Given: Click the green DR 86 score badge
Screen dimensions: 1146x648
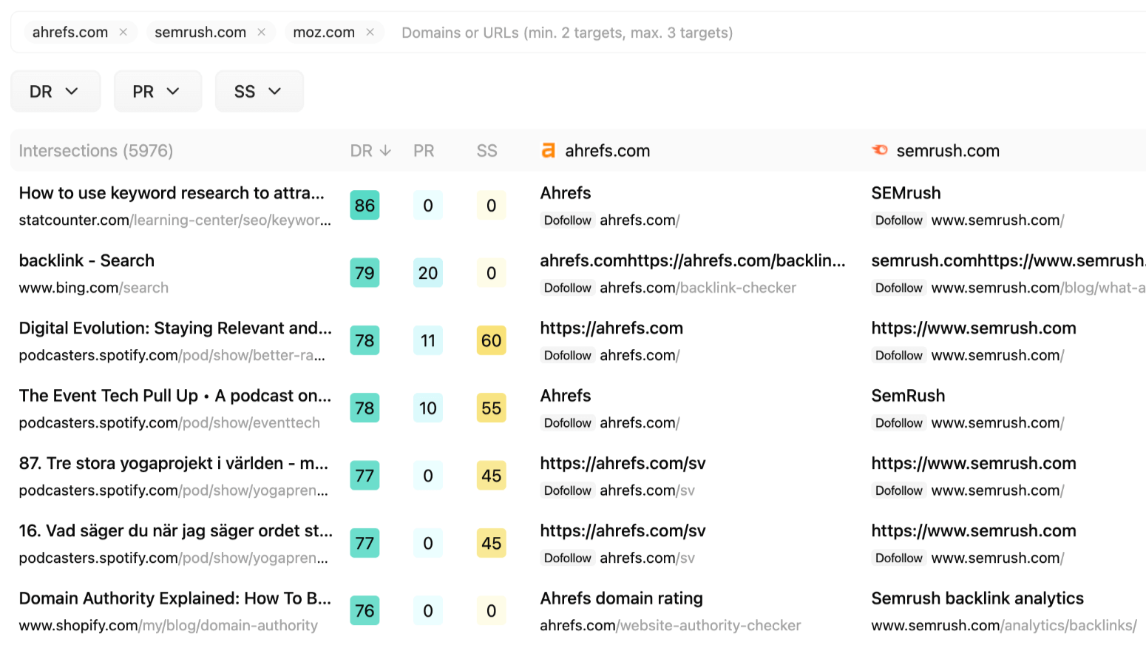Looking at the screenshot, I should click(x=365, y=205).
